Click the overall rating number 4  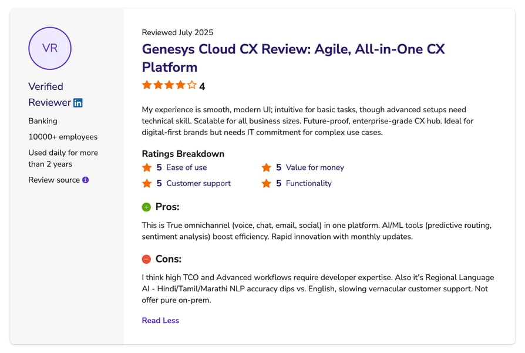tap(202, 86)
